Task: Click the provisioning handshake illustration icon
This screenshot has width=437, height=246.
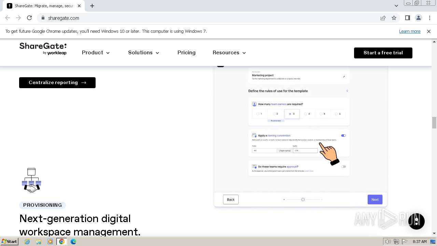Action: 31,180
